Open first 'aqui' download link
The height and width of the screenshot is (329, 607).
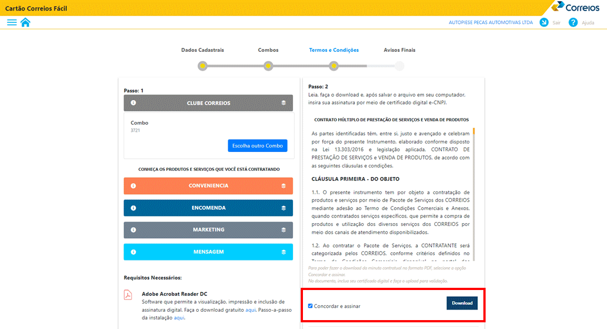tap(251, 310)
